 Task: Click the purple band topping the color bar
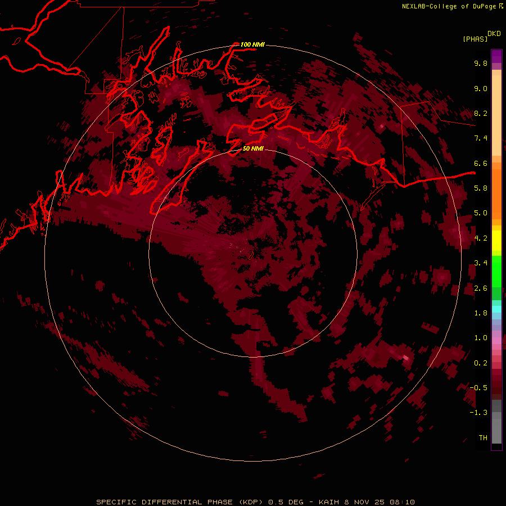[496, 56]
